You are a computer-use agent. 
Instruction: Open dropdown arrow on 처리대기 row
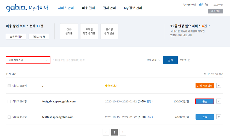coord(219,85)
